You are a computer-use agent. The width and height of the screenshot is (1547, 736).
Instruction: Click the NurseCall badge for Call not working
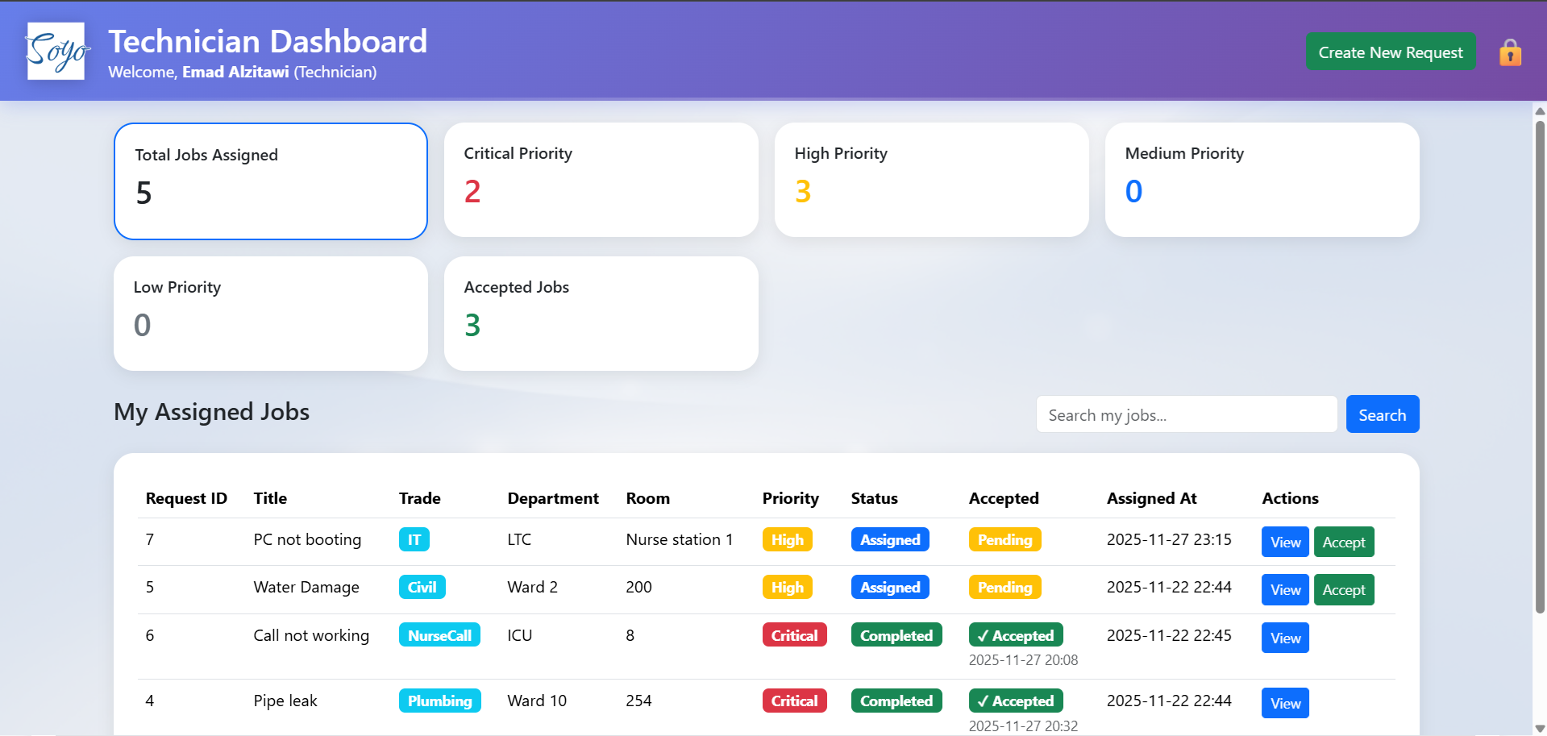tap(439, 635)
